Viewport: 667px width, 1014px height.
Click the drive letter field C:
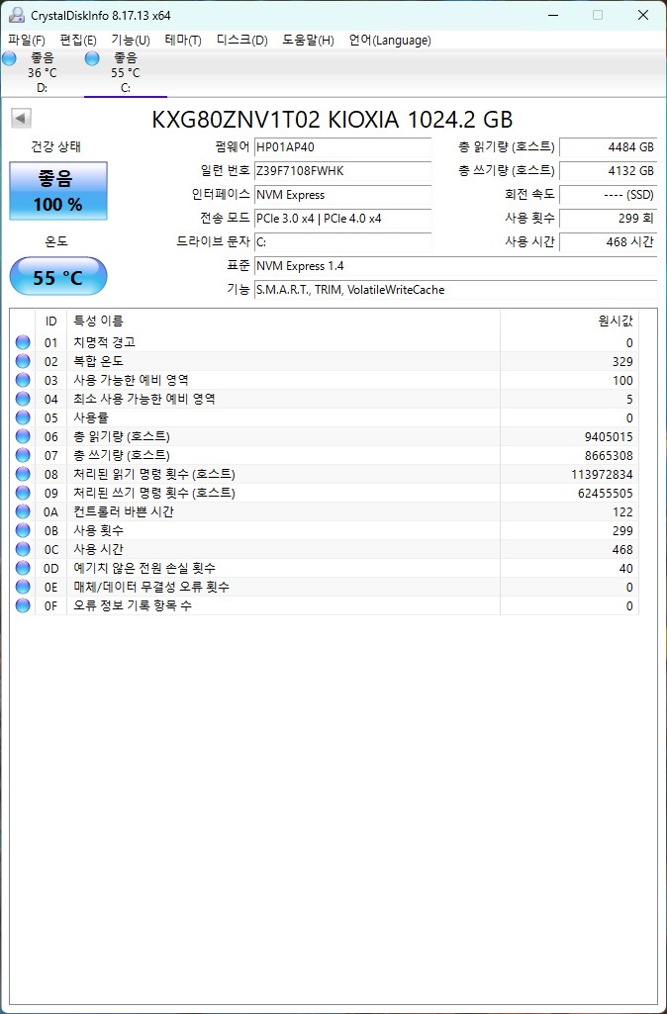tap(342, 241)
